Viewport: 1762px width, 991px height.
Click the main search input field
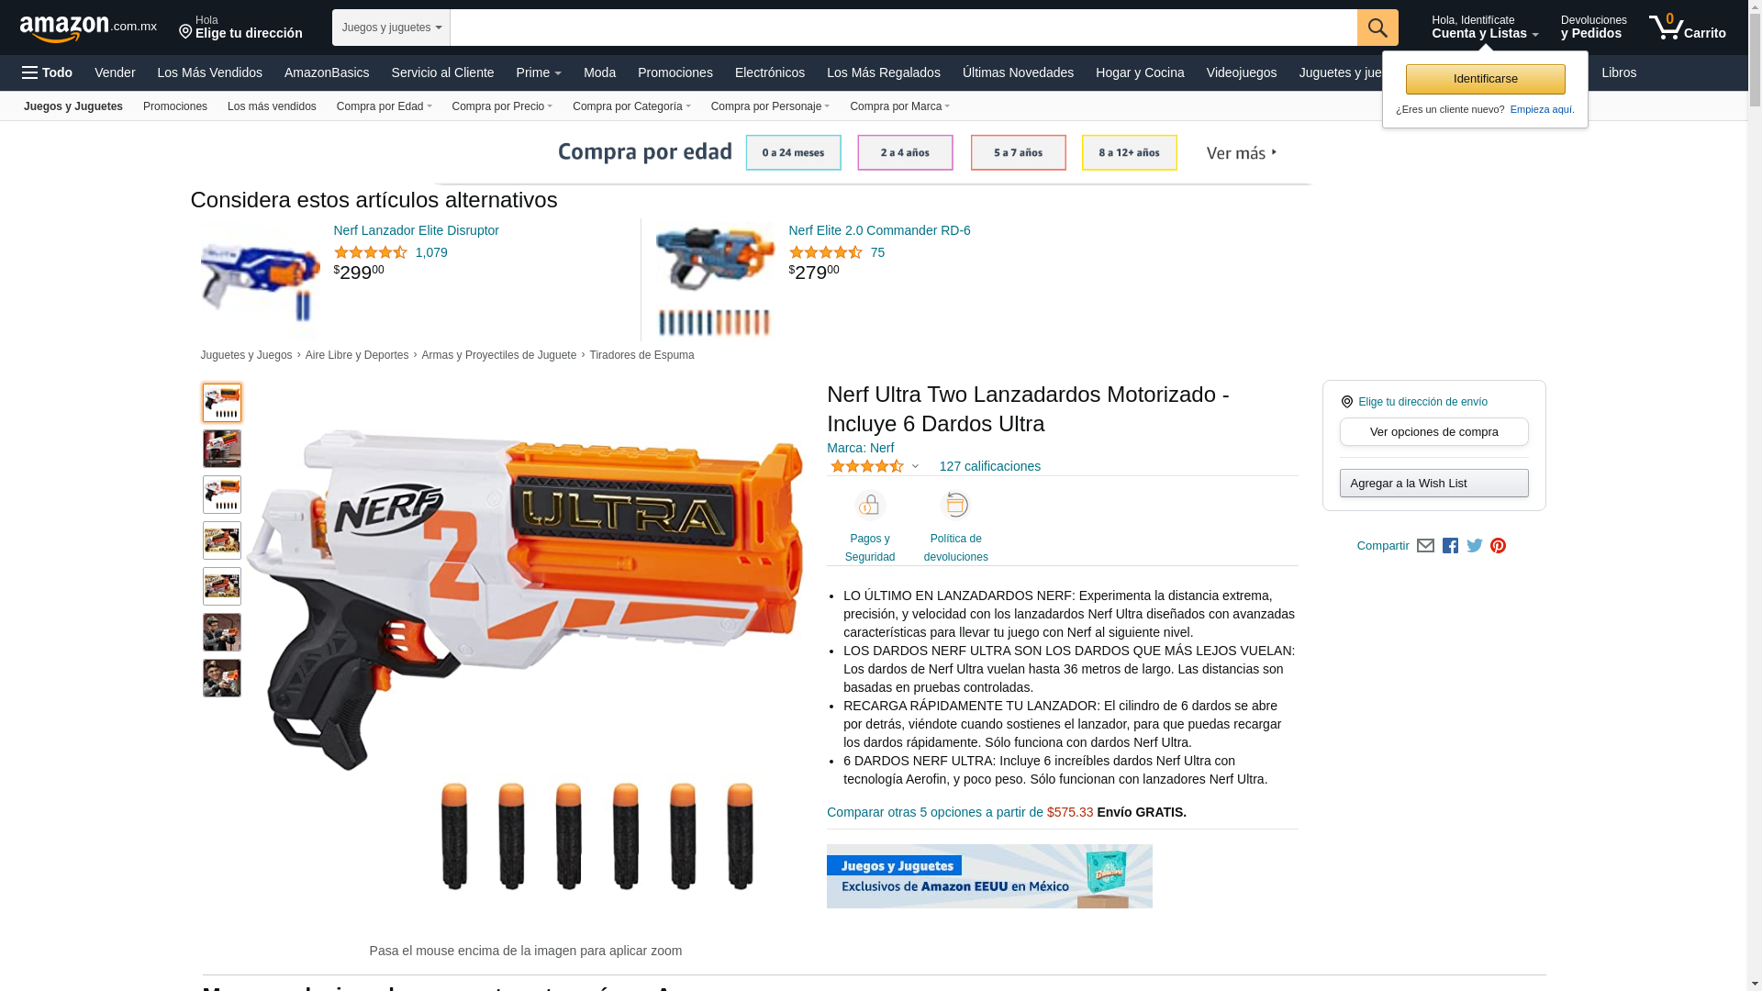[x=903, y=28]
